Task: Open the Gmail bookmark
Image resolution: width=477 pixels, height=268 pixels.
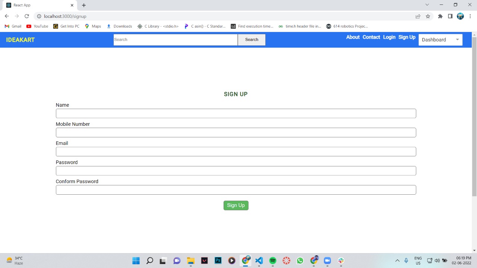Action: click(x=13, y=26)
